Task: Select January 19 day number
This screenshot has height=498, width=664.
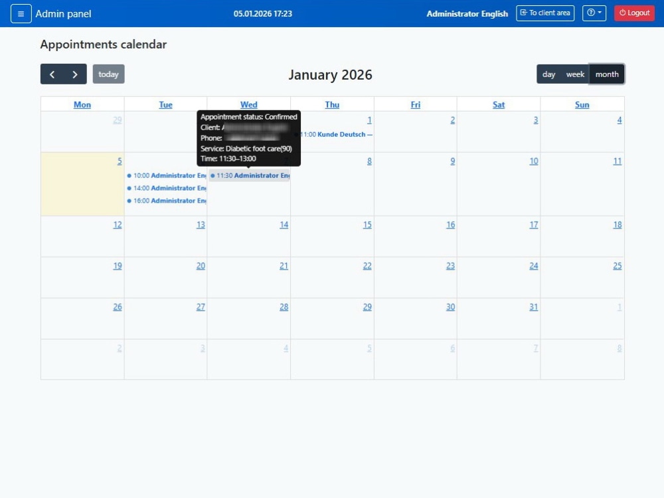Action: (118, 266)
